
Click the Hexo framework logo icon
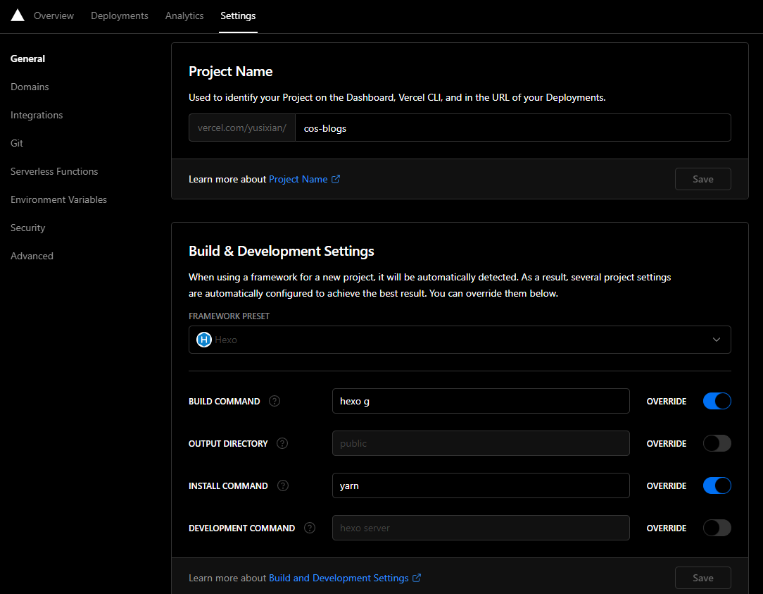point(204,340)
